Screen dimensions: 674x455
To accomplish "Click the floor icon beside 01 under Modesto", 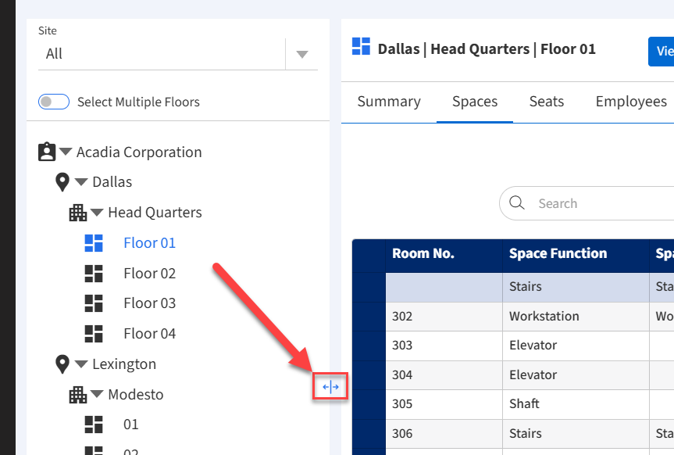I will [94, 425].
